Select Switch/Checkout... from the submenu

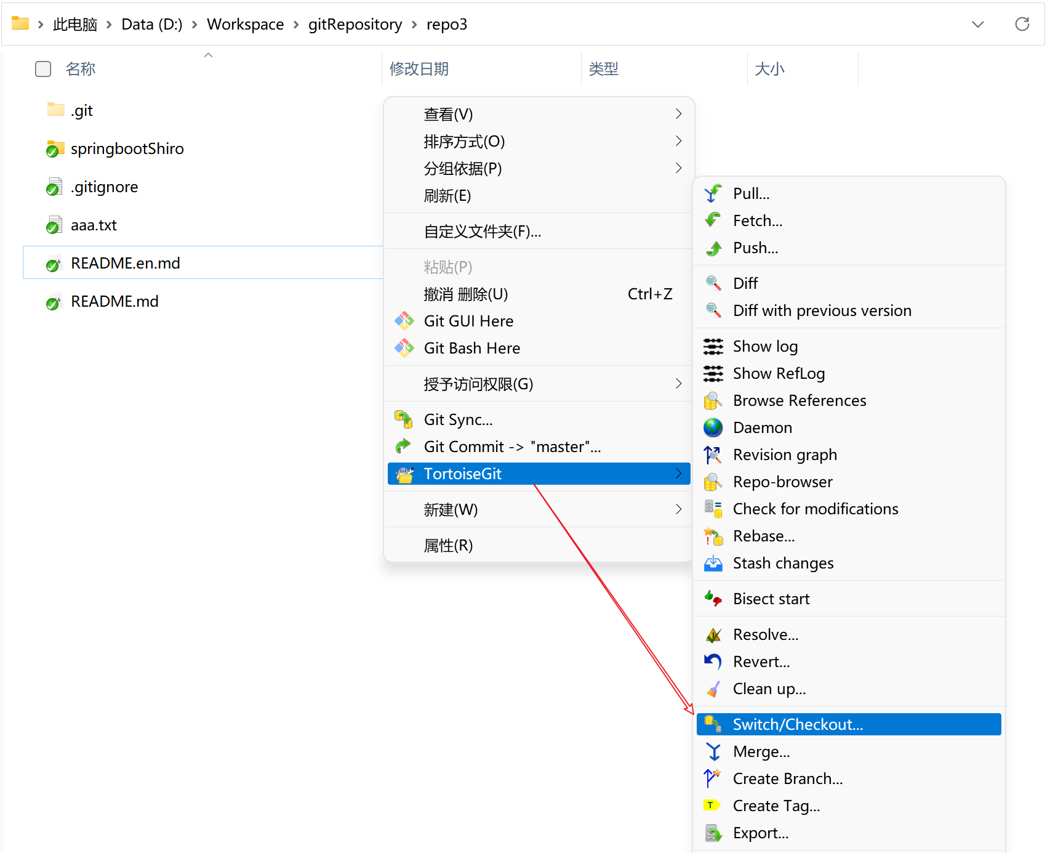(x=798, y=724)
